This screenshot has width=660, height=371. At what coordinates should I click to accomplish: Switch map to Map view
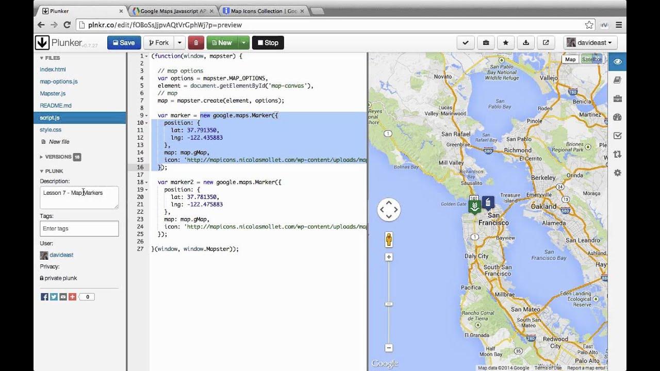tap(570, 59)
